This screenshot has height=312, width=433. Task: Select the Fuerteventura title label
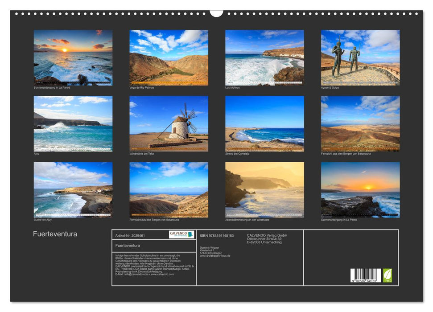(54, 234)
